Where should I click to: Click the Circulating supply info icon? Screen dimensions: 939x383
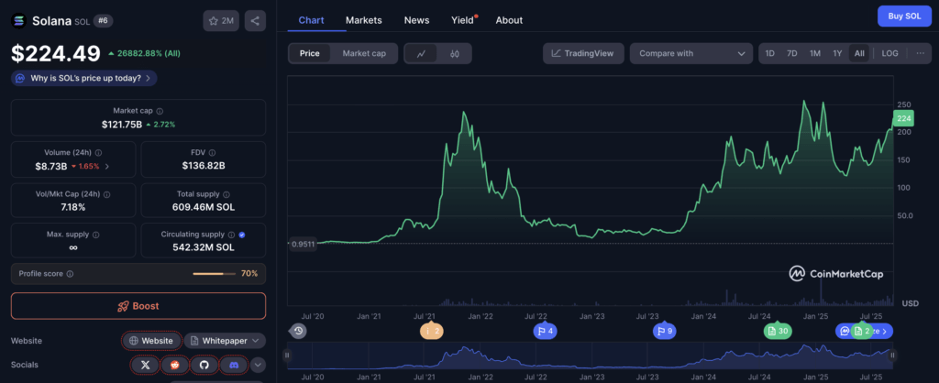[x=231, y=235]
